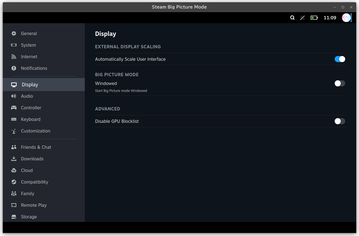Click the search magnifier icon
Screen dimensions: 359x236
pyautogui.click(x=292, y=18)
